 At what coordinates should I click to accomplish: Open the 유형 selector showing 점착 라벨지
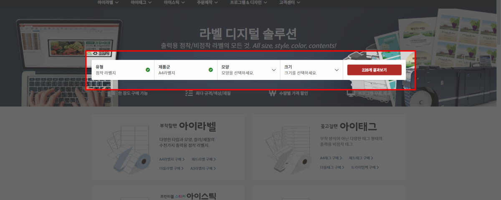[x=123, y=70]
